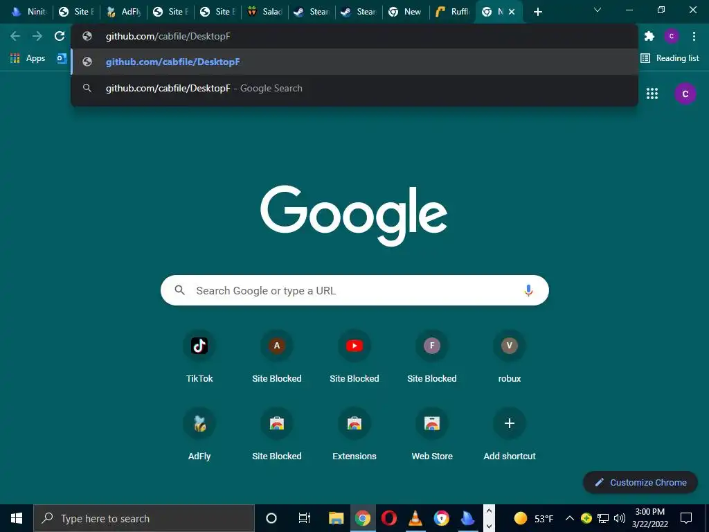The image size is (709, 532).
Task: Open the Ninite icon on the taskbar
Action: tap(467, 518)
